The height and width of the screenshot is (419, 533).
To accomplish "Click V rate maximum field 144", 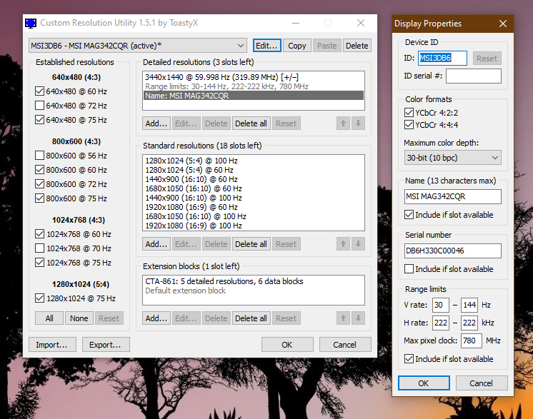I will coord(469,305).
